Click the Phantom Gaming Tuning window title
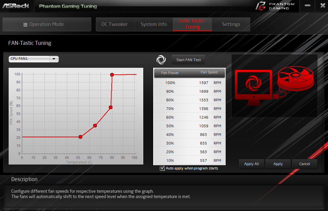Viewport: 328px width, 211px height. pos(68,6)
